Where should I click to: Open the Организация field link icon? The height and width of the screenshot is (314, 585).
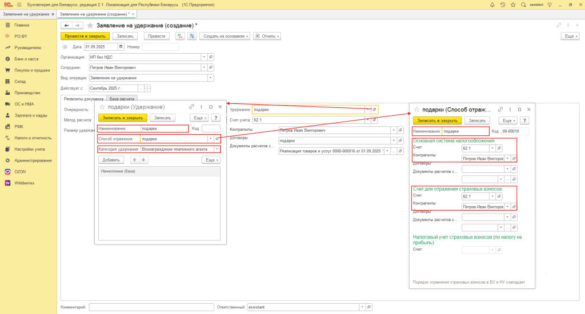211,57
